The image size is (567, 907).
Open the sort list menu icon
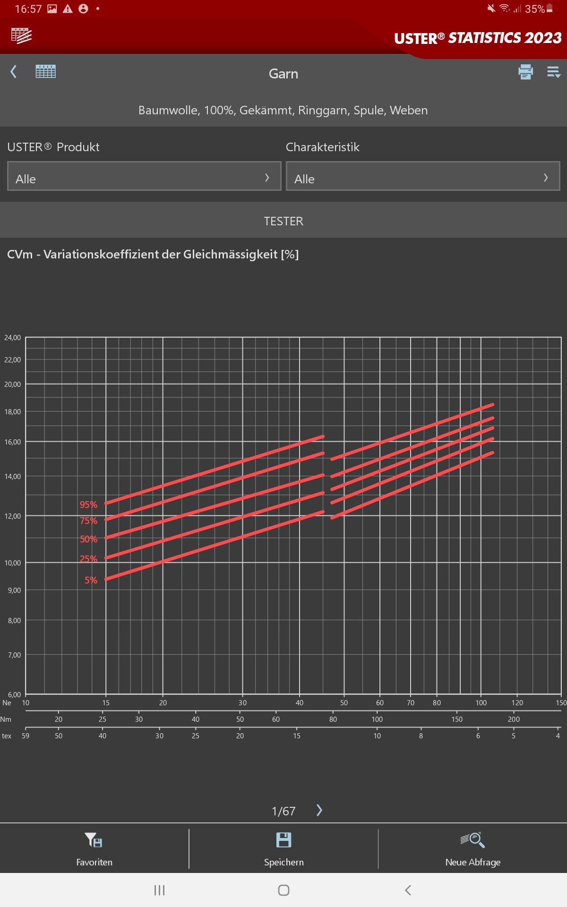554,72
